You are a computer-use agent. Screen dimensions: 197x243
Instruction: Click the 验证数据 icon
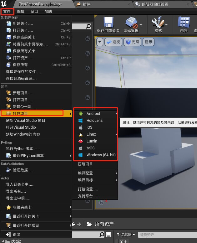point(8,170)
